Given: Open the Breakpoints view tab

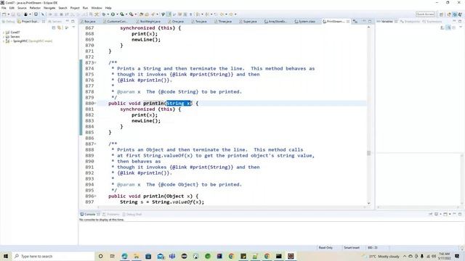Looking at the screenshot, I should coord(410,21).
